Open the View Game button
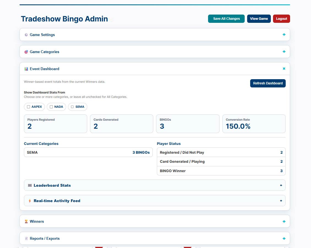The height and width of the screenshot is (248, 311). point(259,19)
